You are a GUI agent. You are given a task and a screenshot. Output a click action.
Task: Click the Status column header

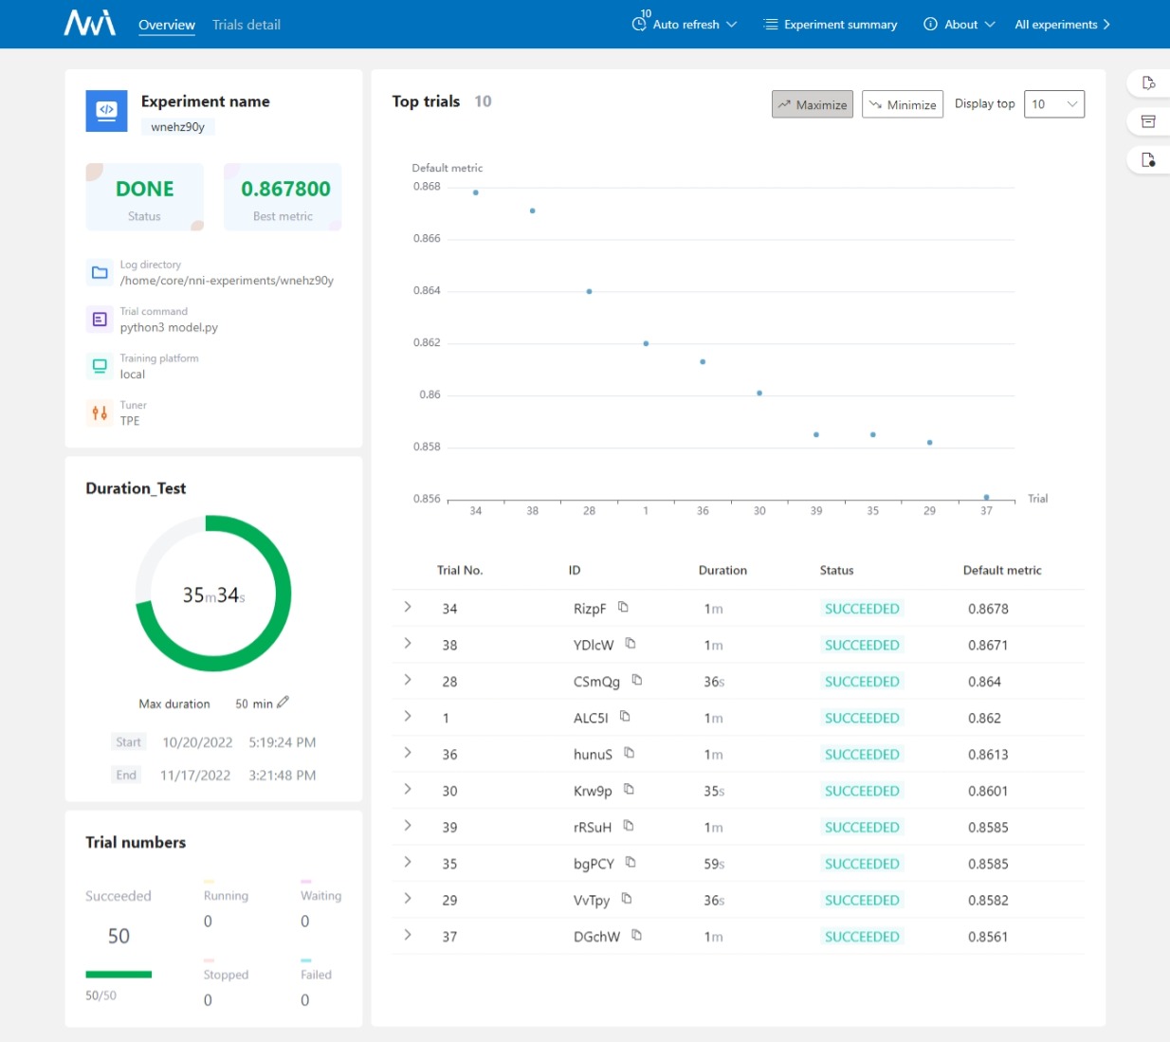click(x=836, y=570)
